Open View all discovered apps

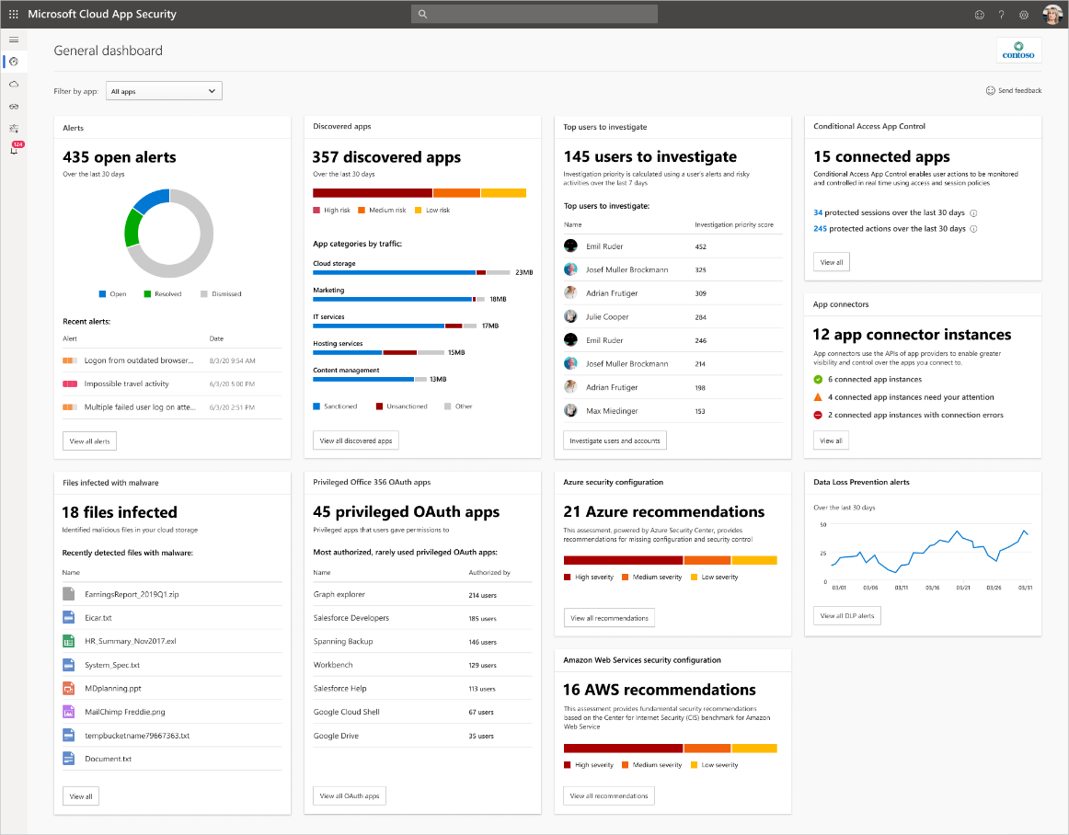coord(355,440)
